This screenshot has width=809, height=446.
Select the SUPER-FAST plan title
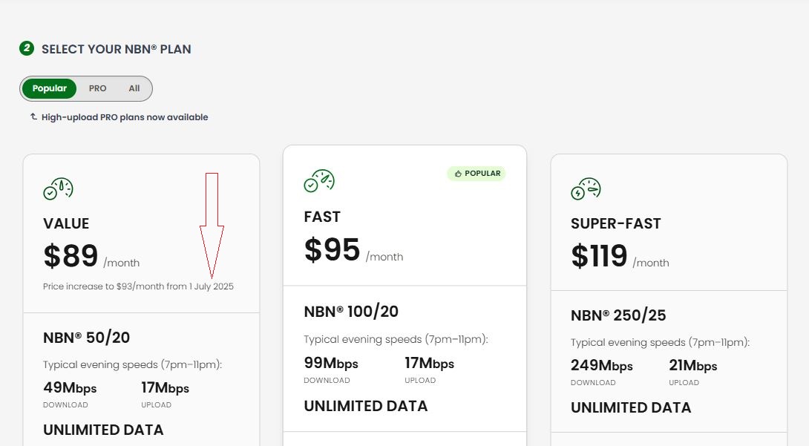click(x=615, y=224)
